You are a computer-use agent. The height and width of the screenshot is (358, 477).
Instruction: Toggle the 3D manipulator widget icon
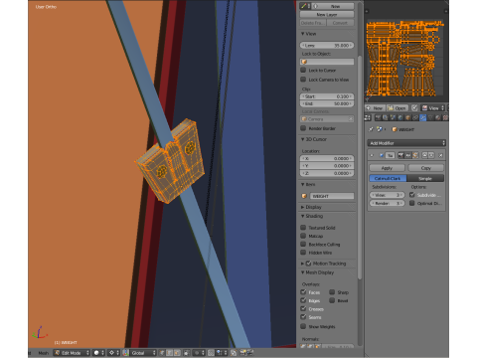(x=126, y=353)
